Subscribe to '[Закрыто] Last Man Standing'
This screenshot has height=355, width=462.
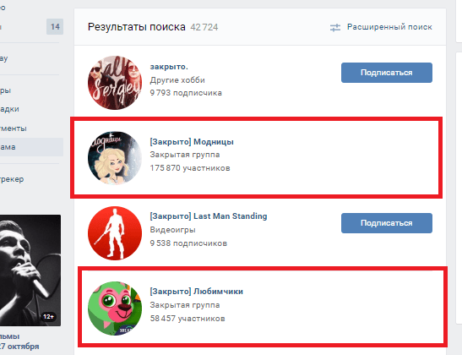coord(387,223)
